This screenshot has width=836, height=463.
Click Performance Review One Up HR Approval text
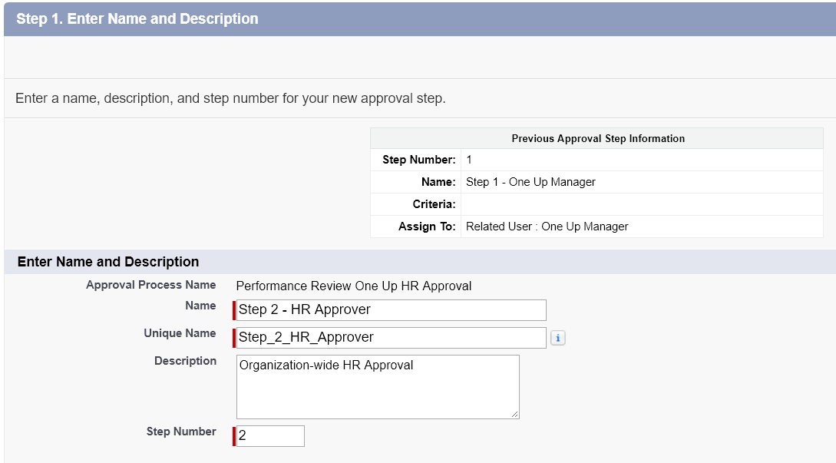coord(353,286)
